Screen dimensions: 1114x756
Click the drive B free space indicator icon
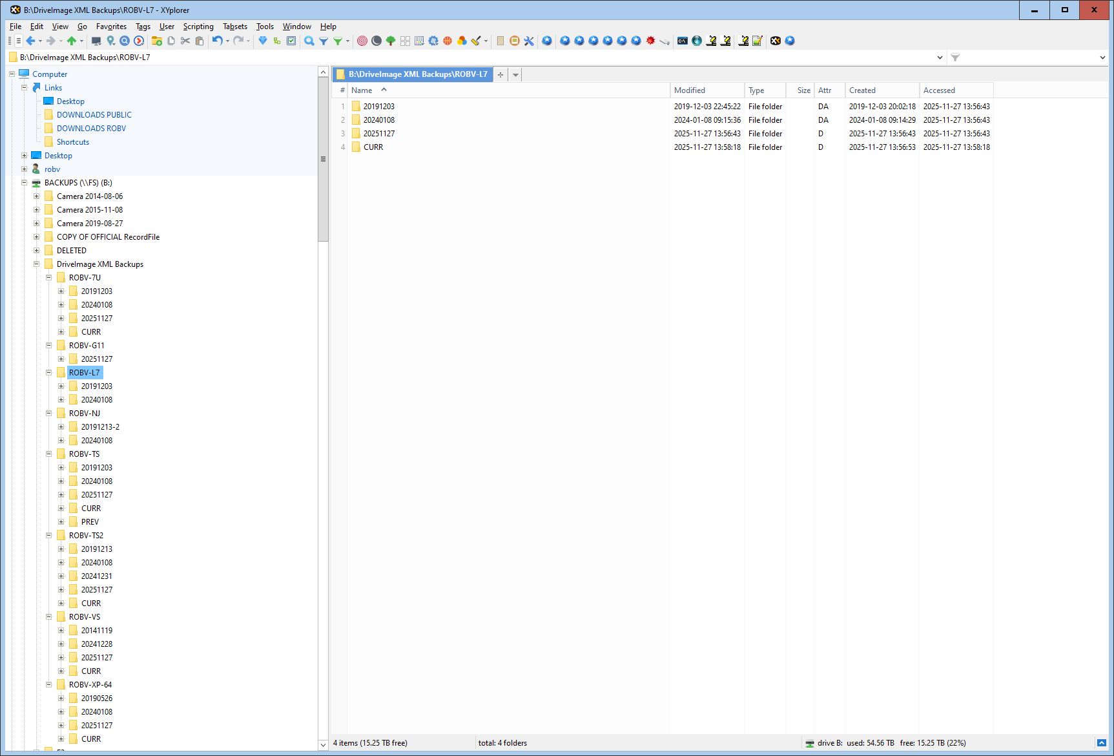tap(809, 743)
